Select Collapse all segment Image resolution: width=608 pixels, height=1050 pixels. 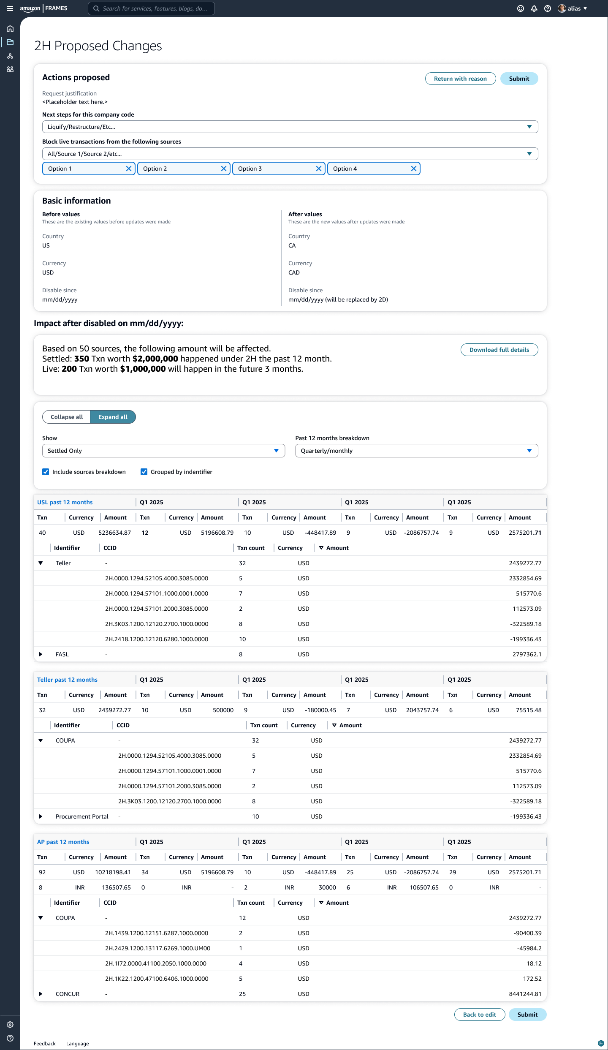tap(66, 417)
